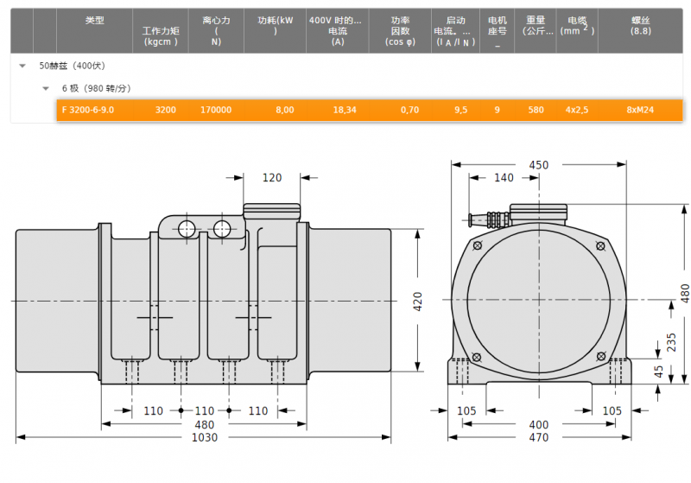Click the 9,5 starting current value
The height and width of the screenshot is (483, 691).
[461, 110]
